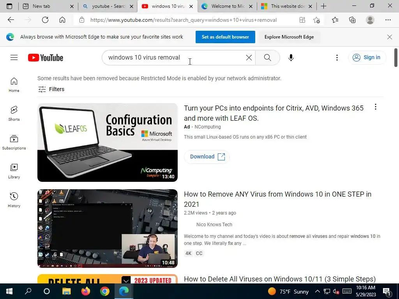Open Edge Settings and more menu
Screen dimensions: 399x299
(388, 20)
